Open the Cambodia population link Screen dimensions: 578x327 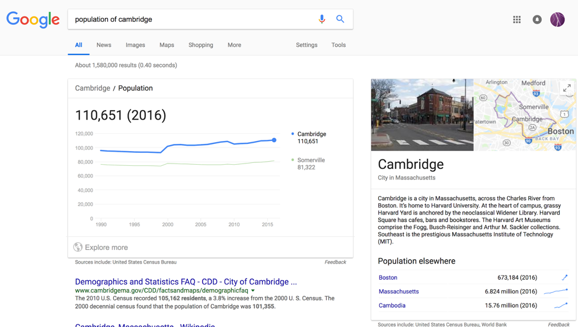(x=392, y=305)
